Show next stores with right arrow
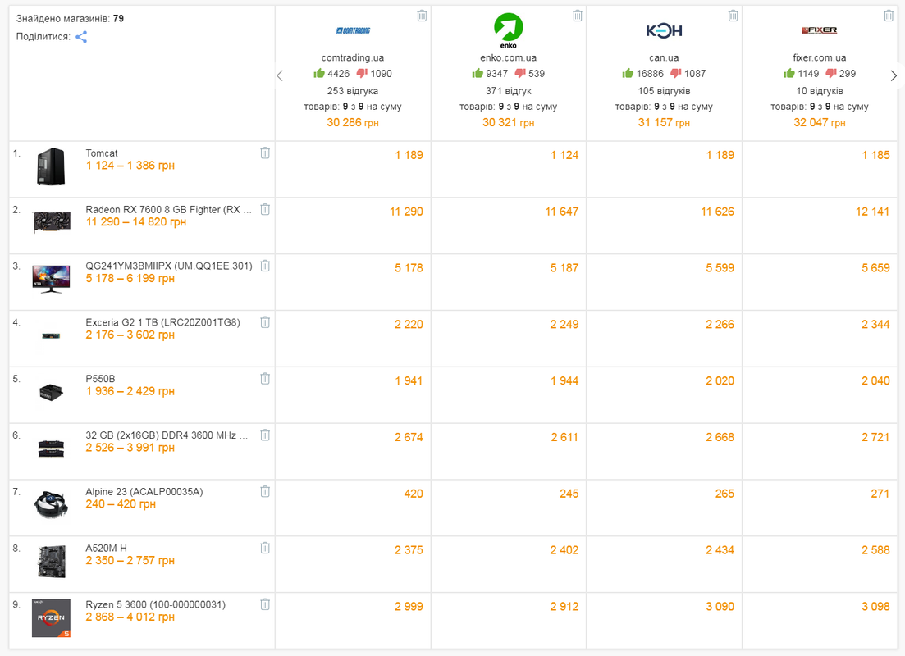 click(894, 75)
